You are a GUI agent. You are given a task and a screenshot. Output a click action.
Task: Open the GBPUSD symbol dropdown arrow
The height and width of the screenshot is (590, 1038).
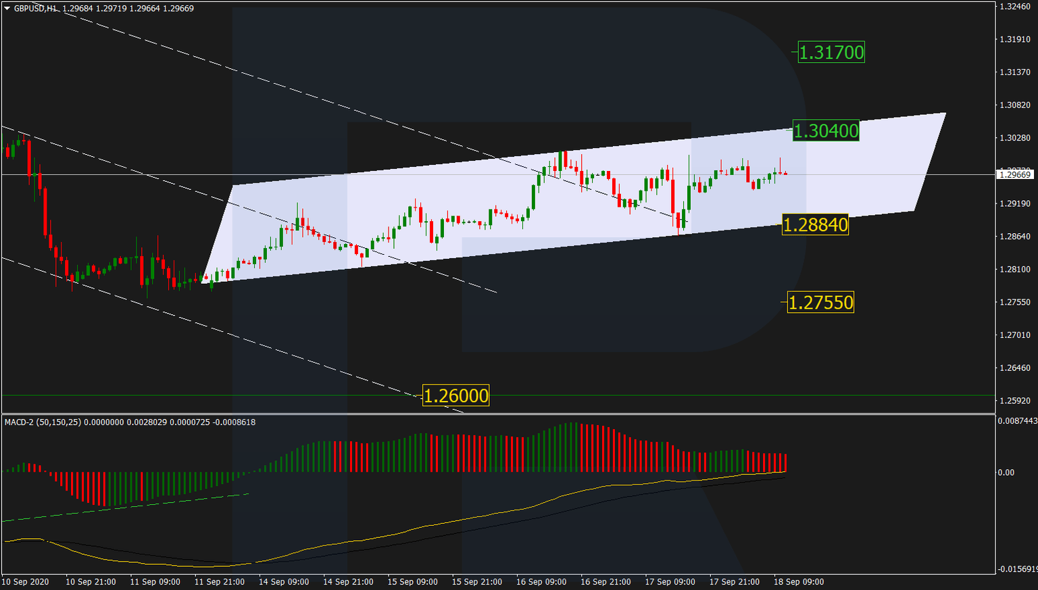[7, 9]
